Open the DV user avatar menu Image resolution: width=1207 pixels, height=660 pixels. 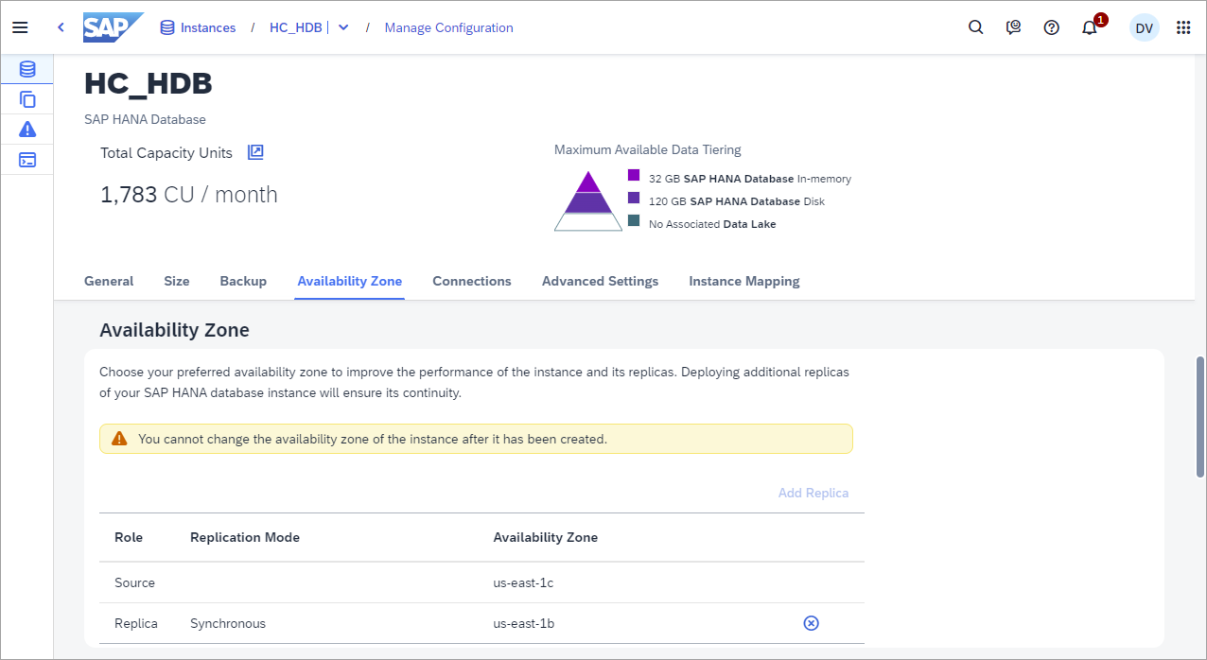click(x=1145, y=27)
